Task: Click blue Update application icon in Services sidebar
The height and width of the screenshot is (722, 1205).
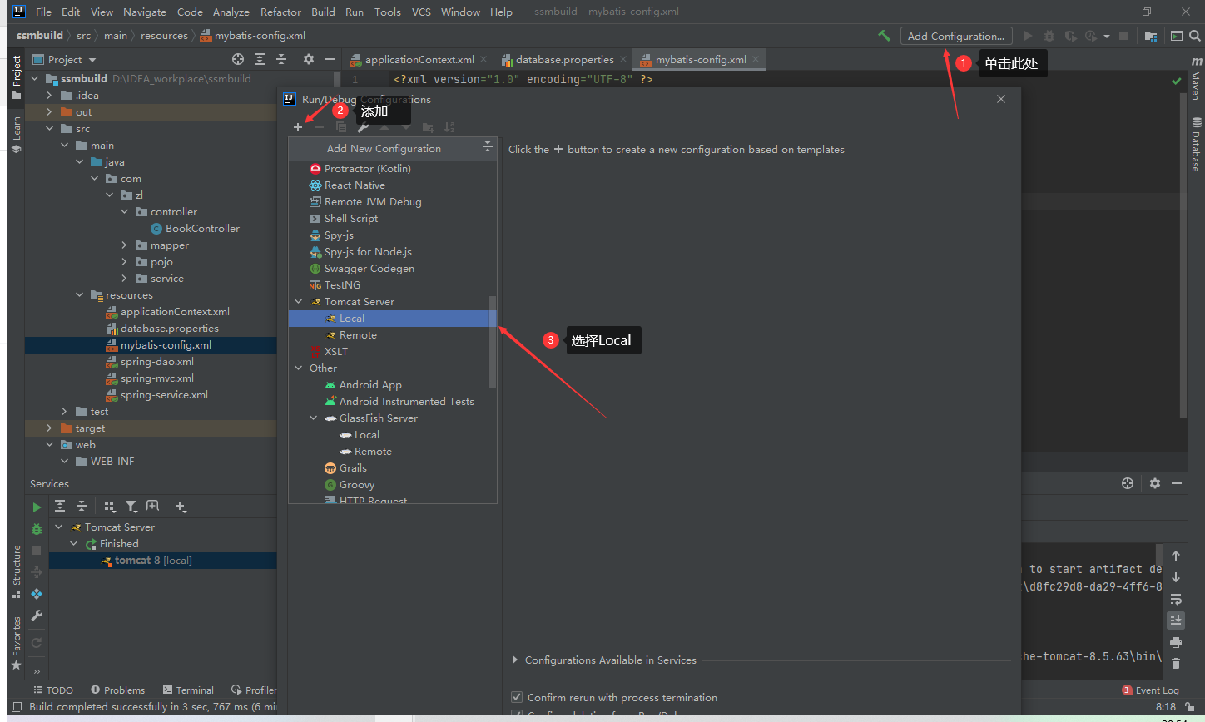Action: click(x=37, y=594)
